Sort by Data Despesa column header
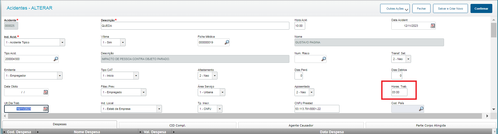This screenshot has height=134, width=498. pos(332,132)
